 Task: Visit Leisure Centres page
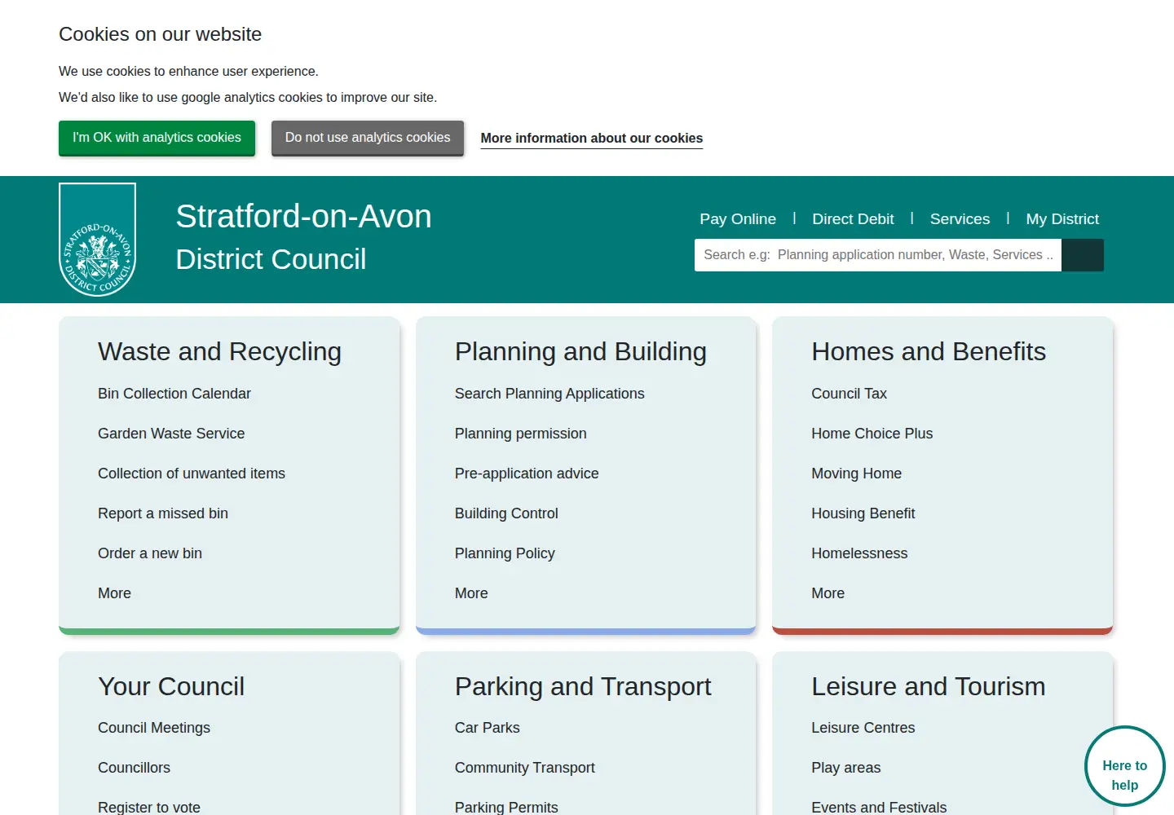point(863,728)
